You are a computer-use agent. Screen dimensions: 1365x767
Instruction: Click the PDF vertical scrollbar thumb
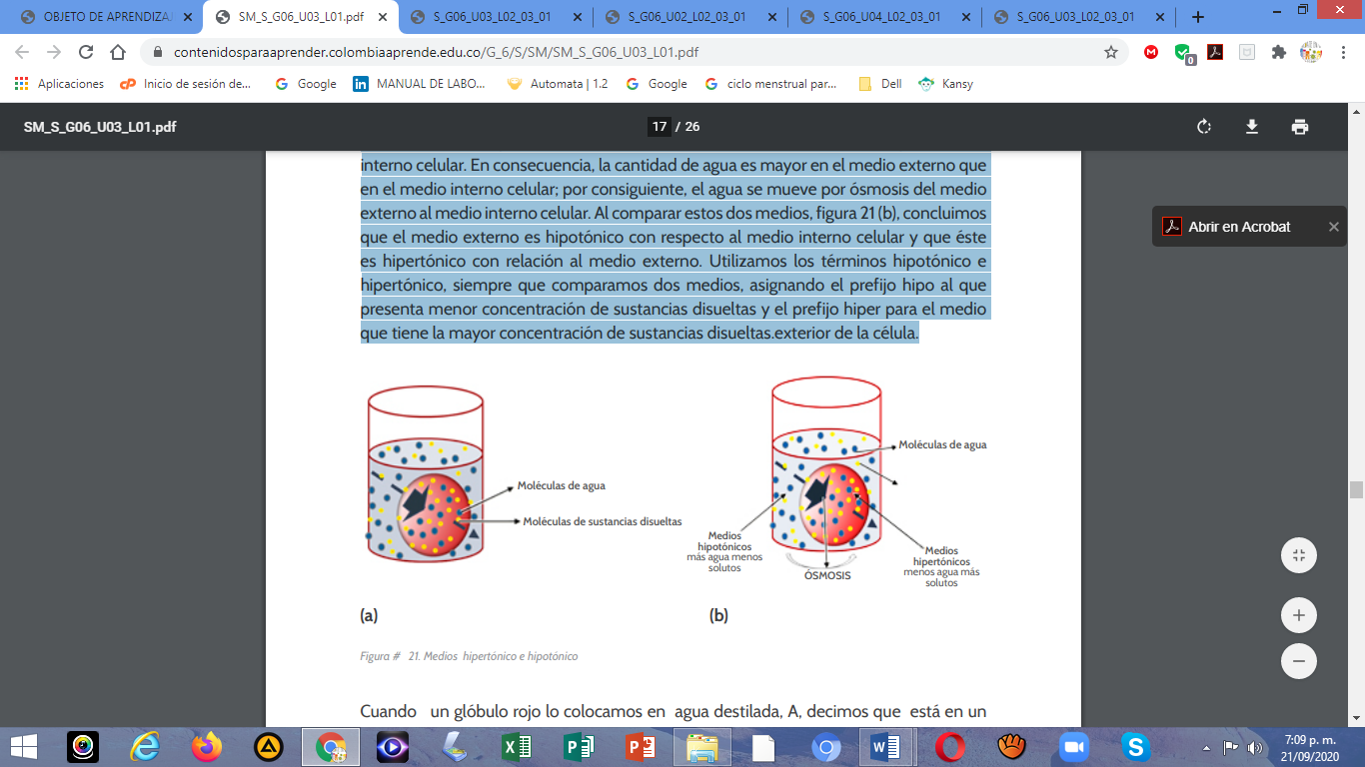pos(1356,489)
